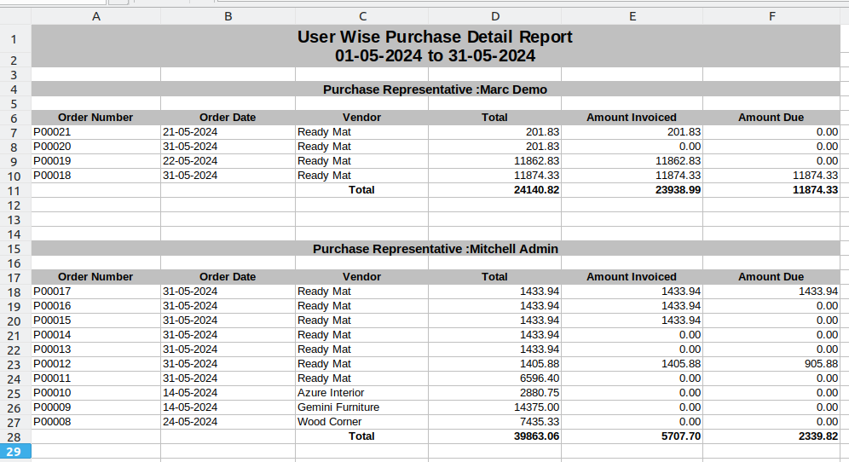This screenshot has height=462, width=849.
Task: Select total 14375.00 cell
Action: 494,407
